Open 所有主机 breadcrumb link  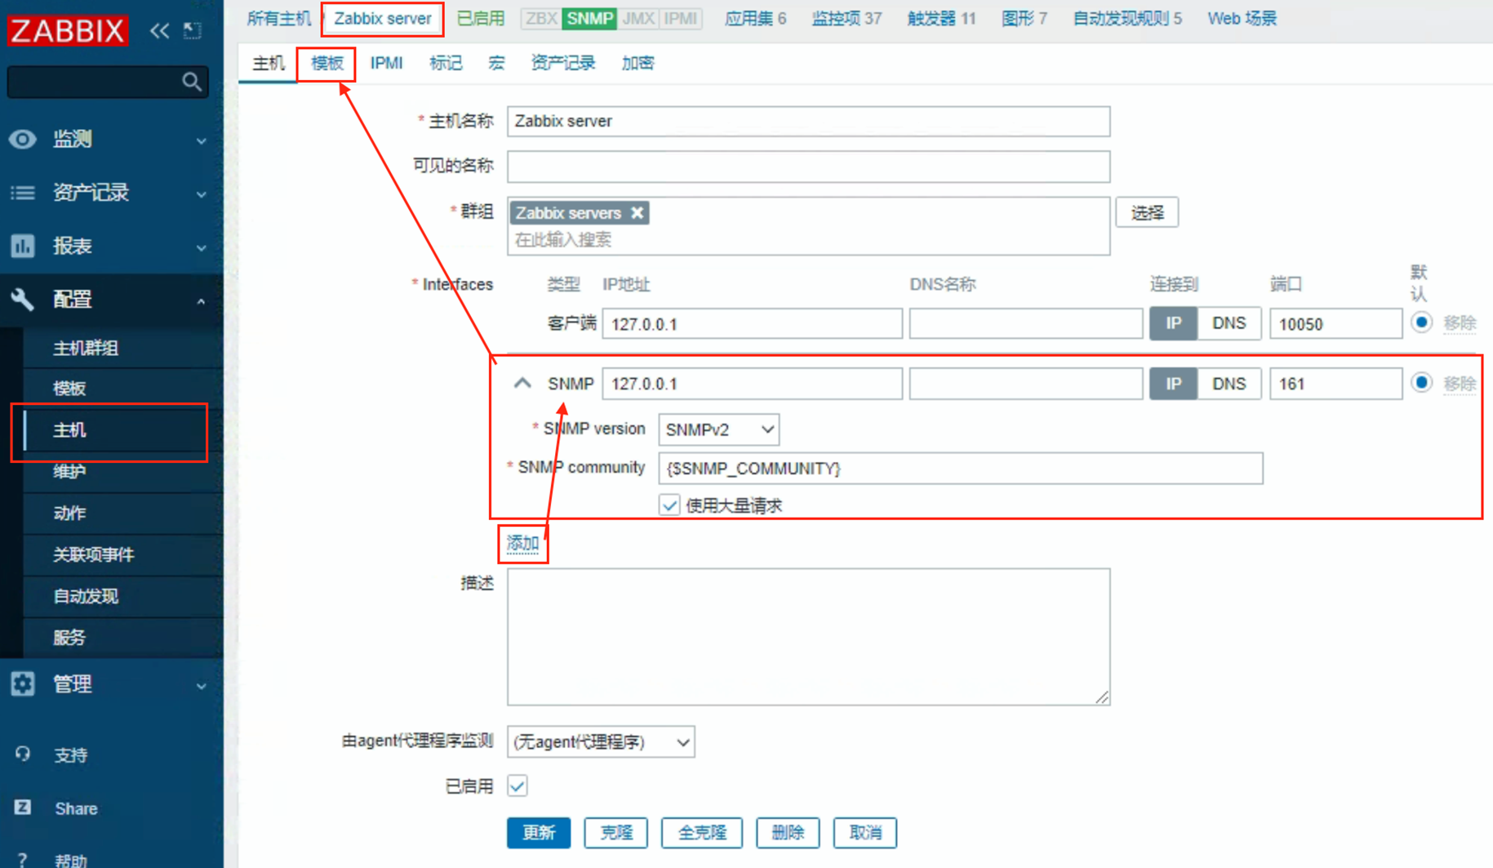pyautogui.click(x=278, y=18)
